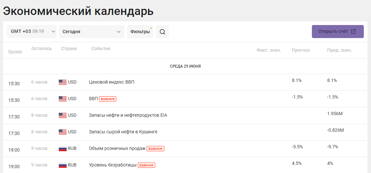Select the Объем розничных продаж event row
Image resolution: width=371 pixels, height=173 pixels.
click(x=185, y=149)
